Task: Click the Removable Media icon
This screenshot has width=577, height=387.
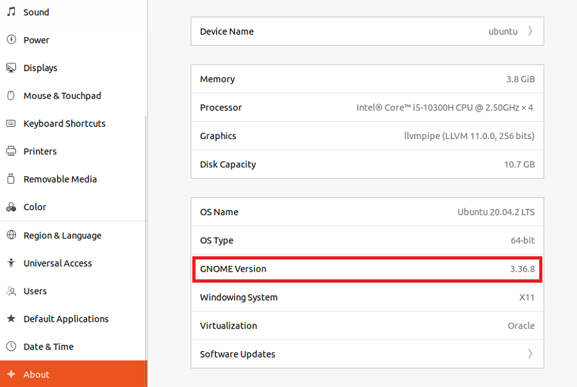Action: pyautogui.click(x=11, y=179)
